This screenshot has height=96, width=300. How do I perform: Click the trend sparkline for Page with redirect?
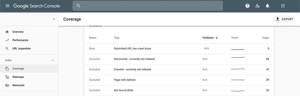[x=238, y=80]
